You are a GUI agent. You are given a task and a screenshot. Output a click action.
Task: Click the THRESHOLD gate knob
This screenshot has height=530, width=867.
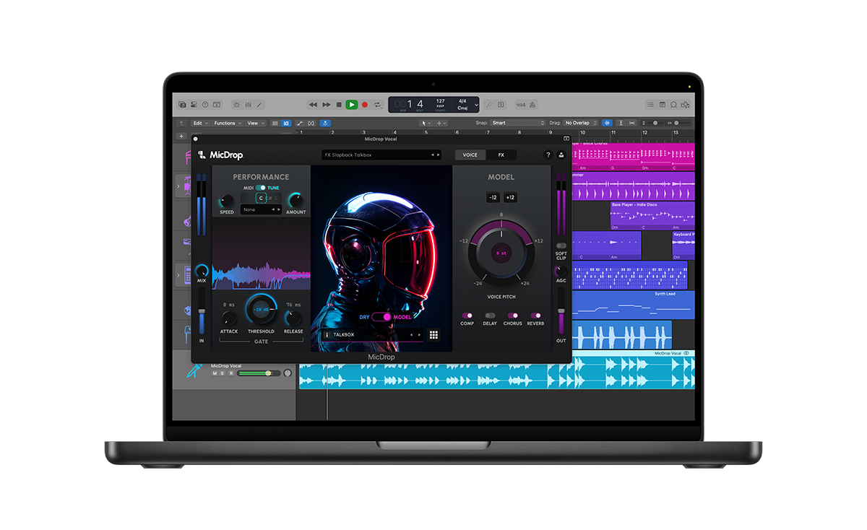coord(261,309)
